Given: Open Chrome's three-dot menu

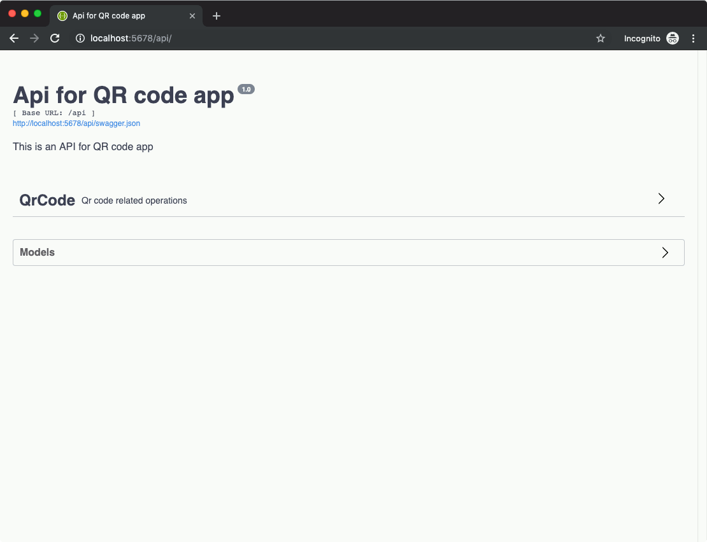Looking at the screenshot, I should pyautogui.click(x=694, y=38).
